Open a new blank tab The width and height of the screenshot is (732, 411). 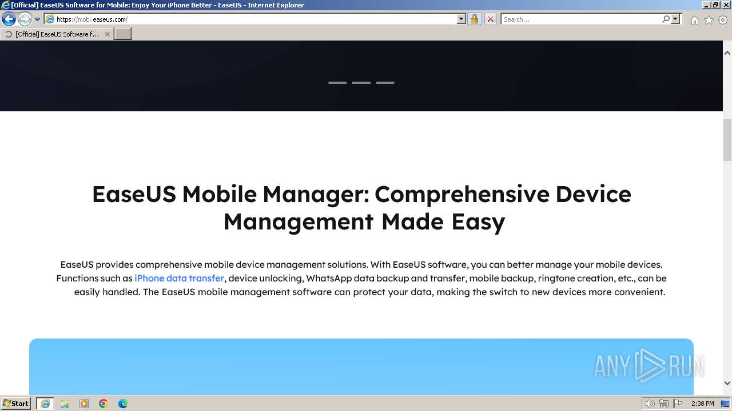coord(123,34)
